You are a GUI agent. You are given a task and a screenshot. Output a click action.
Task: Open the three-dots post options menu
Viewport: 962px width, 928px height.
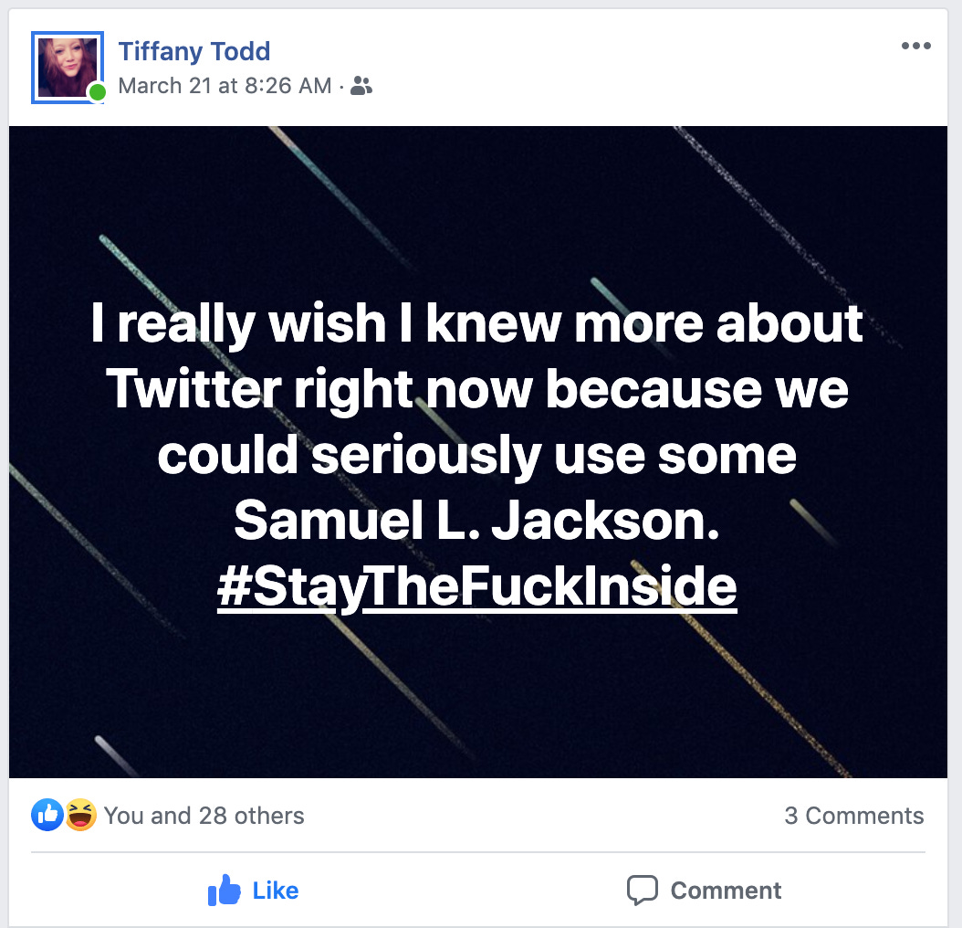[x=915, y=47]
